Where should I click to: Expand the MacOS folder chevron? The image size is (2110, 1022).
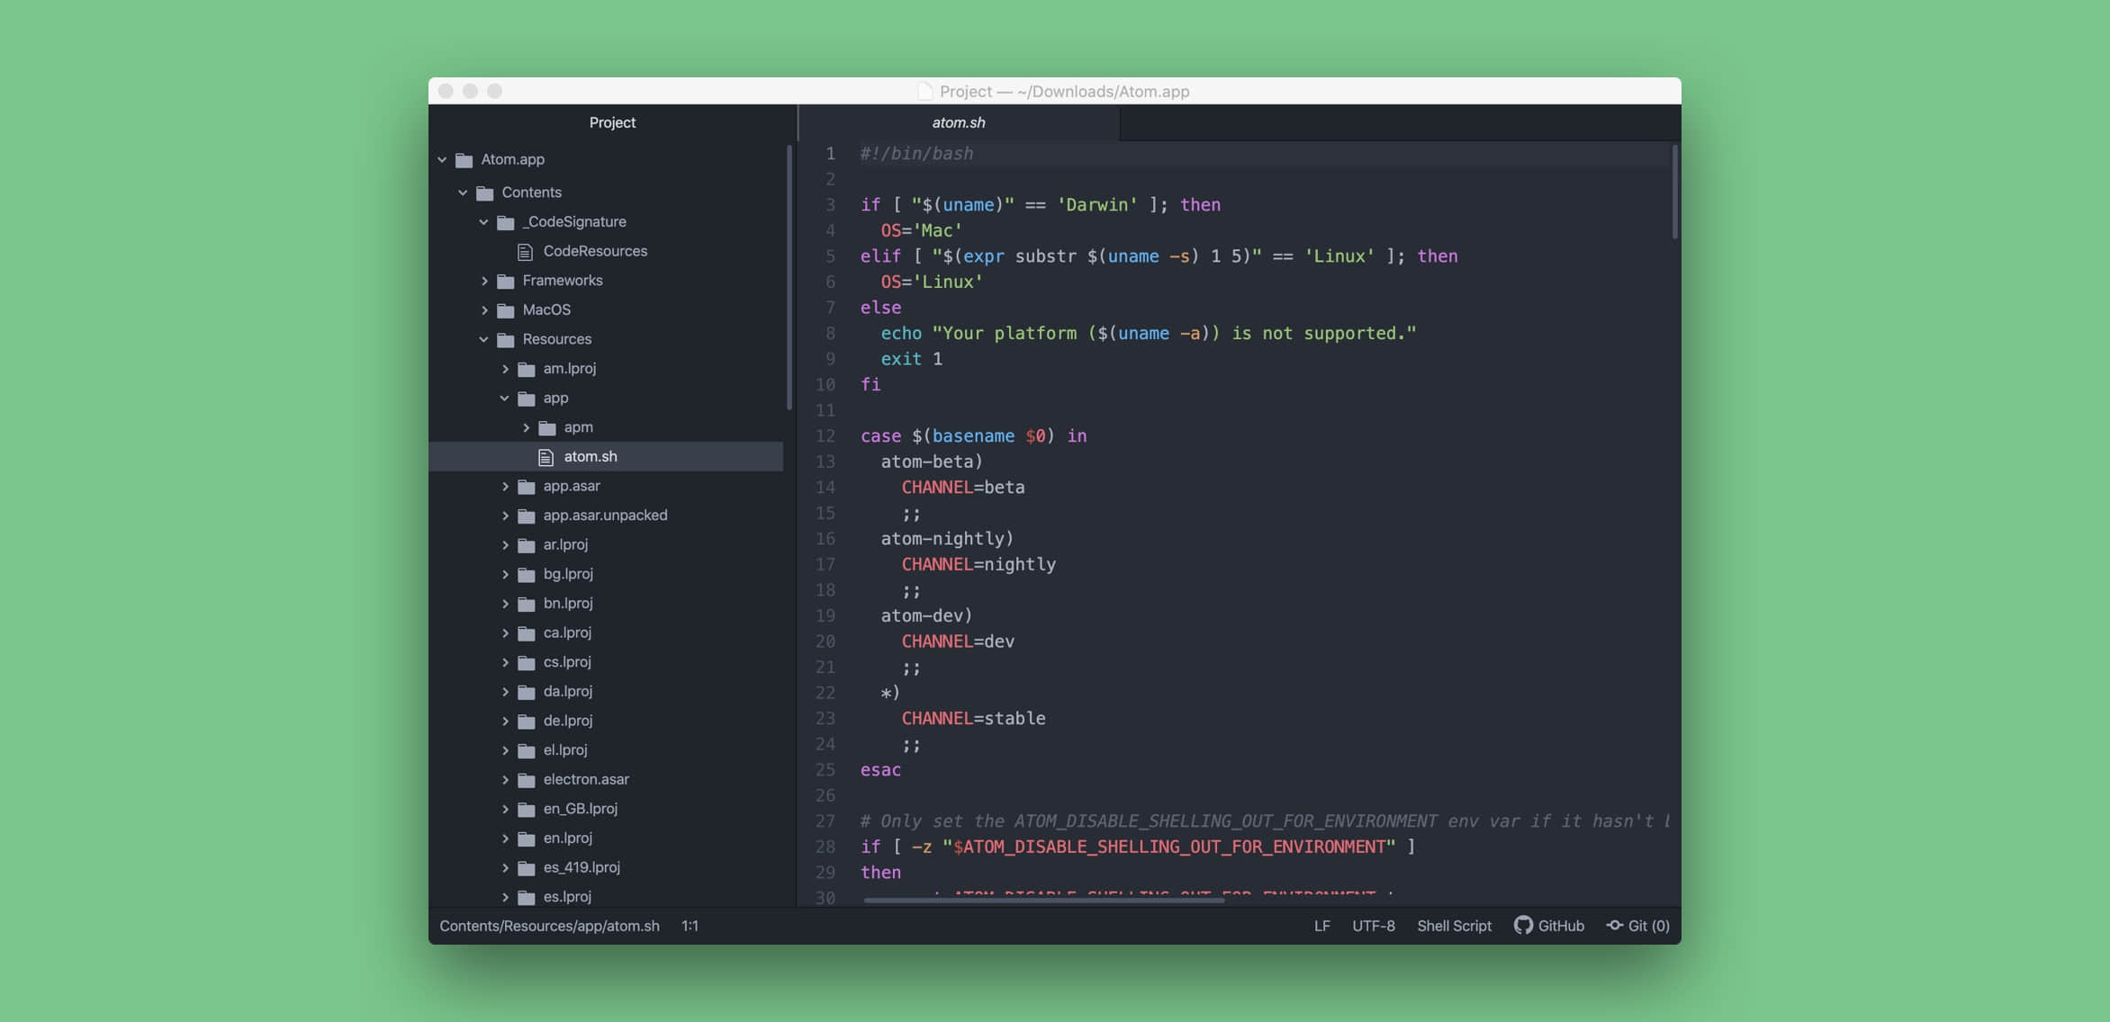pyautogui.click(x=484, y=310)
